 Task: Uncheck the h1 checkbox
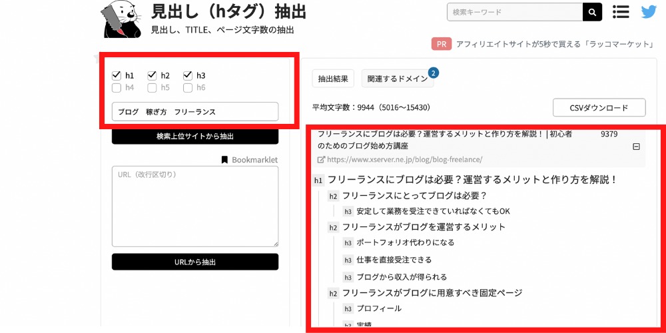pos(117,75)
